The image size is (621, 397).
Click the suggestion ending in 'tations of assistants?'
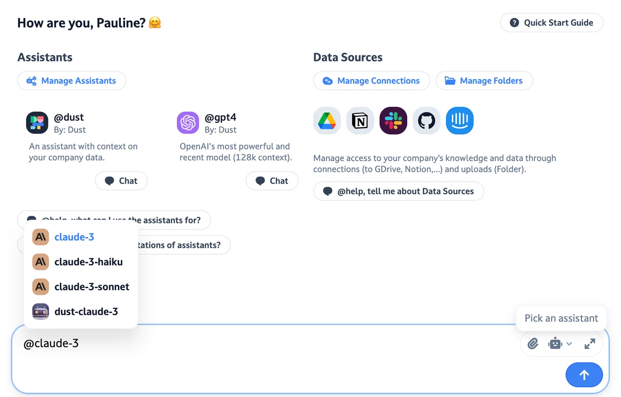click(x=184, y=245)
